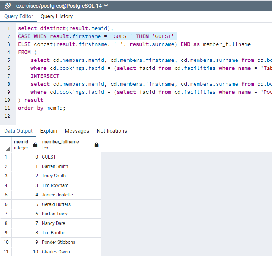Click line 7 INTERSECT in the editor
Viewport: 272px width, 256px height.
[45, 76]
